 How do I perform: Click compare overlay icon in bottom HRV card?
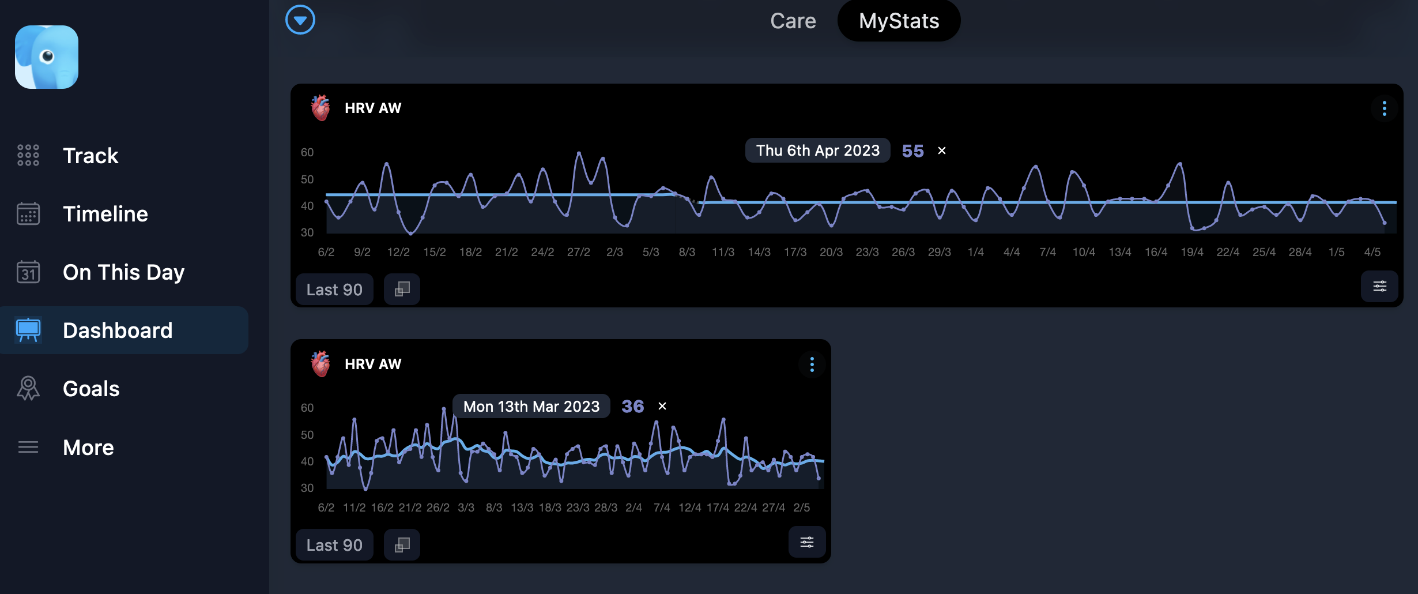tap(402, 545)
